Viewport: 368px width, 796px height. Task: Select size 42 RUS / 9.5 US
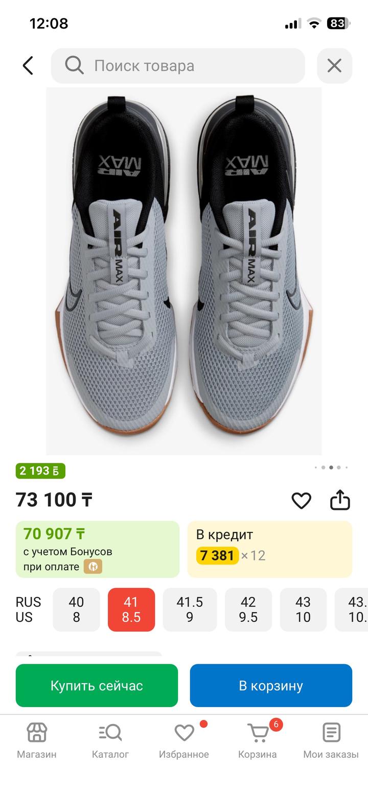pyautogui.click(x=248, y=610)
